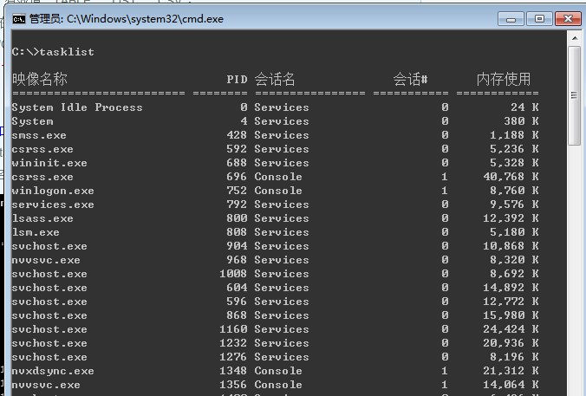
Task: Close the cmd.exe window
Action: (568, 19)
